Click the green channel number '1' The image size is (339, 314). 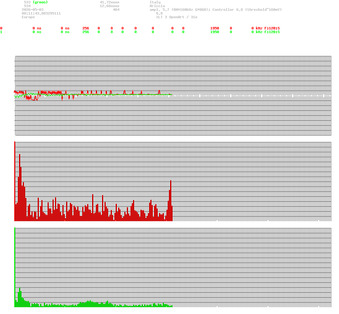coord(1,32)
